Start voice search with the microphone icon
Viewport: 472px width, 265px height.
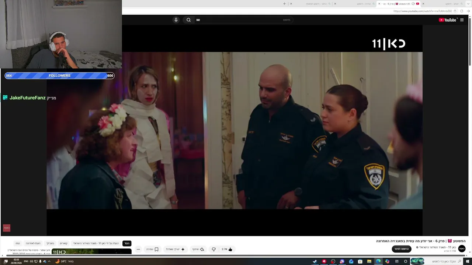pos(176,20)
